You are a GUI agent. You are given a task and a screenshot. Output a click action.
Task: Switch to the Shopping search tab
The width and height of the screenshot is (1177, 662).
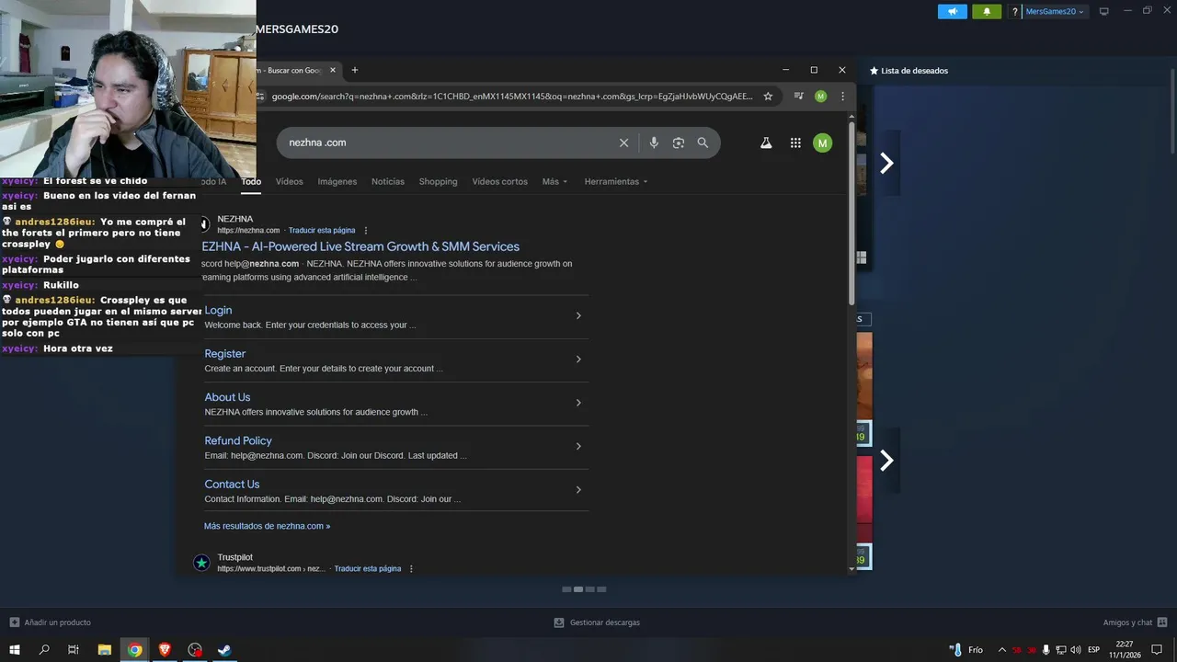click(x=439, y=181)
